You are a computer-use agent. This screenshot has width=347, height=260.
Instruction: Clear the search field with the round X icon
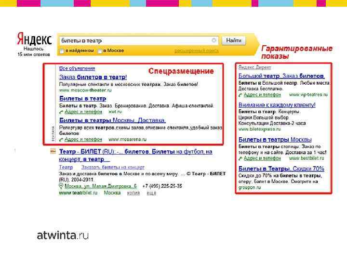click(x=214, y=40)
